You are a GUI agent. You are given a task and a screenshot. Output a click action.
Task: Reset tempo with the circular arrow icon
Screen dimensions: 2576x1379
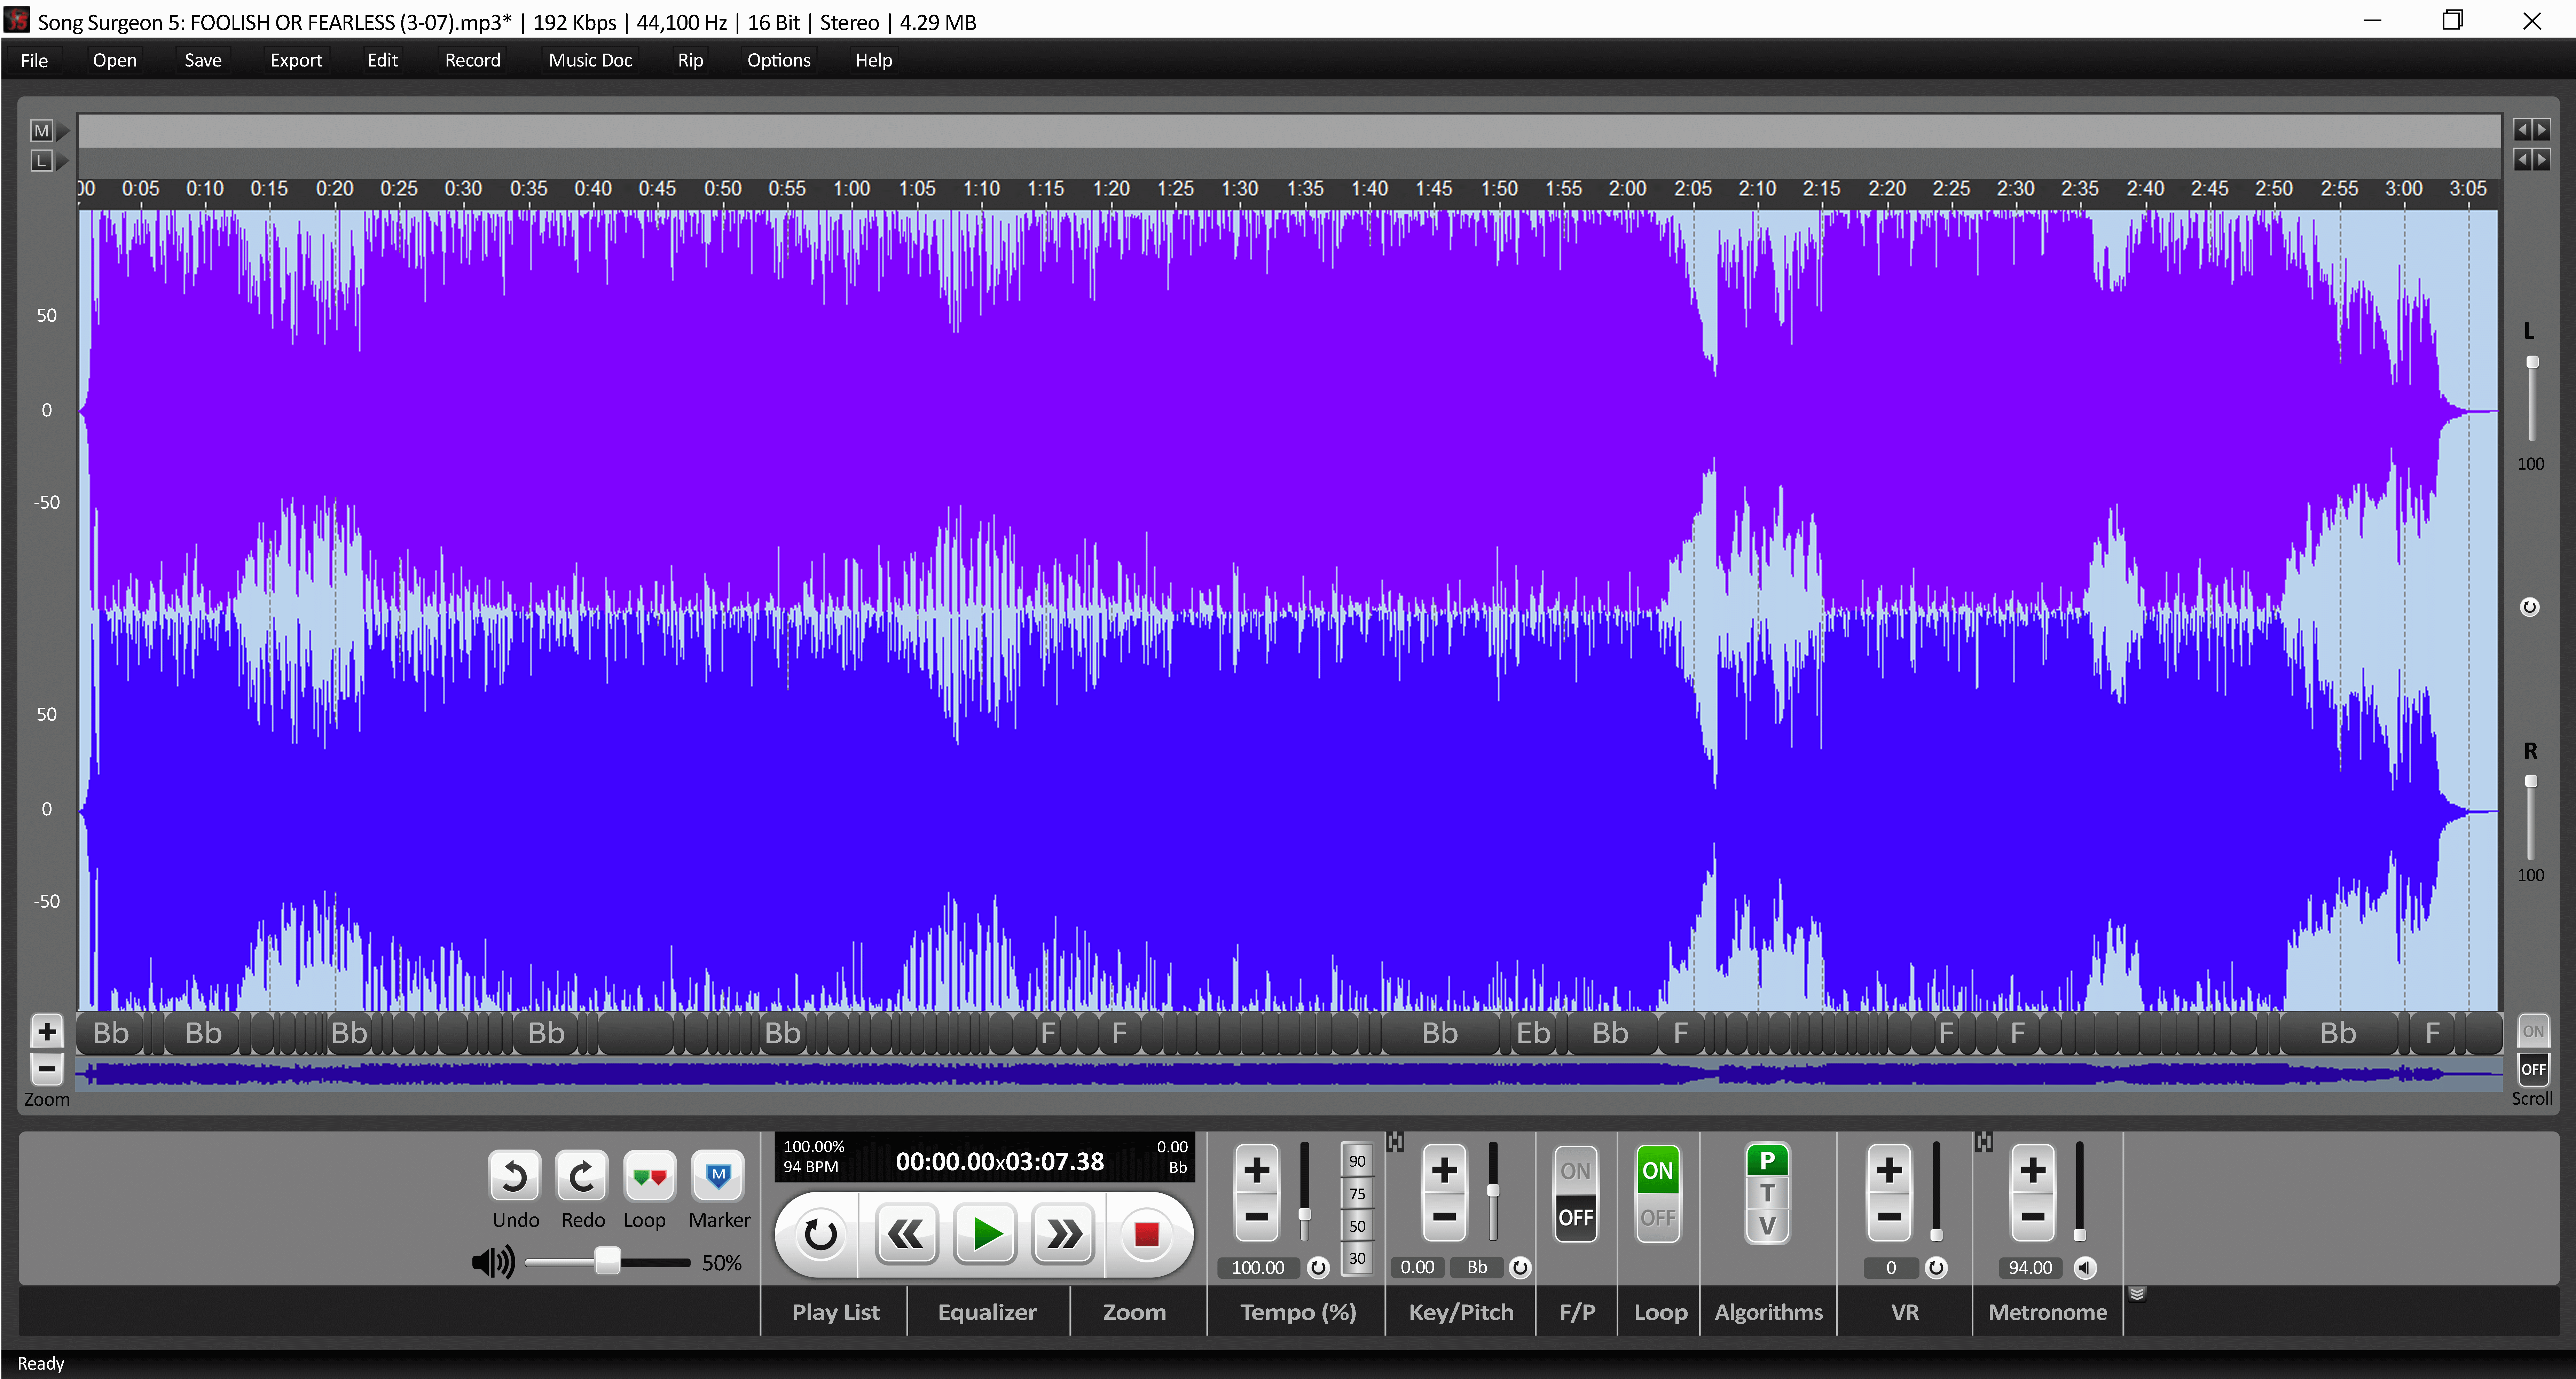(1318, 1268)
